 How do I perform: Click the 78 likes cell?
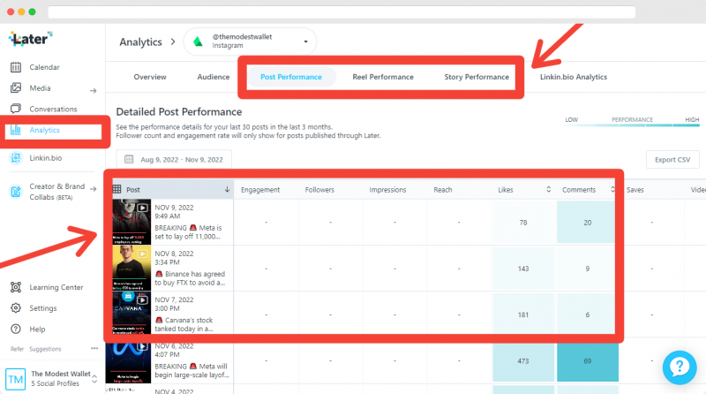(x=523, y=223)
